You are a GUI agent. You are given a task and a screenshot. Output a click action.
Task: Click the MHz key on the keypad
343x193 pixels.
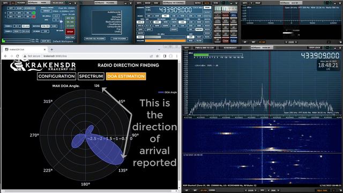[234, 15]
